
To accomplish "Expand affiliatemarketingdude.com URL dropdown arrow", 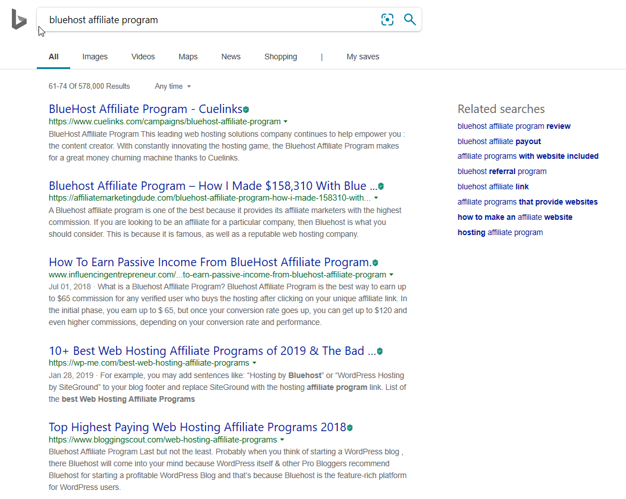I will (x=376, y=198).
